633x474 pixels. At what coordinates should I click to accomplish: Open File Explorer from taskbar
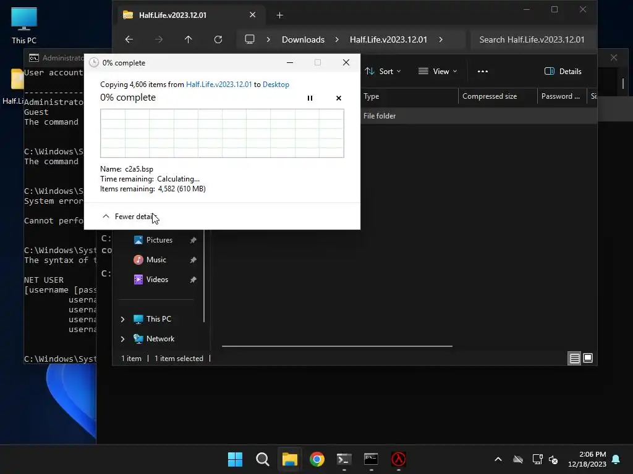coord(289,459)
